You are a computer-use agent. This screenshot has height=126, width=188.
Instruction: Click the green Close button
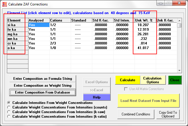click(x=174, y=80)
